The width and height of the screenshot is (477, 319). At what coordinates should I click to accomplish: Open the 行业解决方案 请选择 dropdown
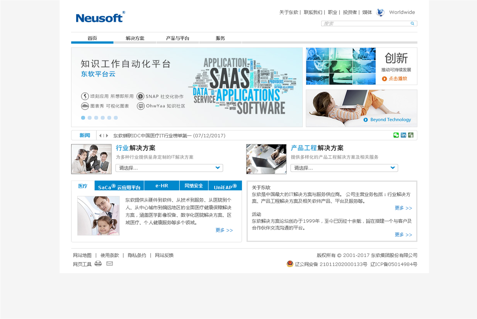pos(169,168)
